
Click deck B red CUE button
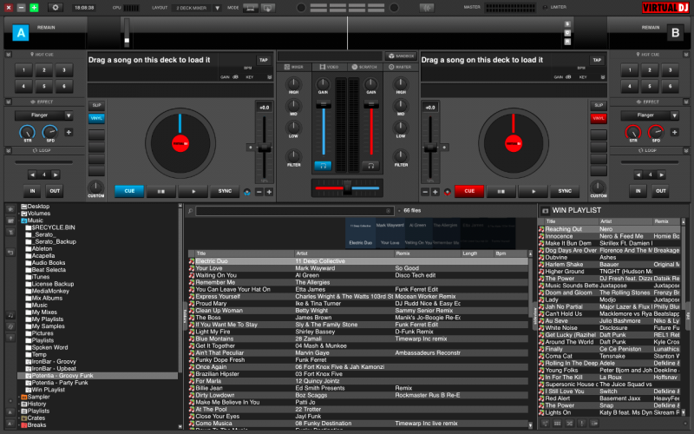(x=469, y=191)
